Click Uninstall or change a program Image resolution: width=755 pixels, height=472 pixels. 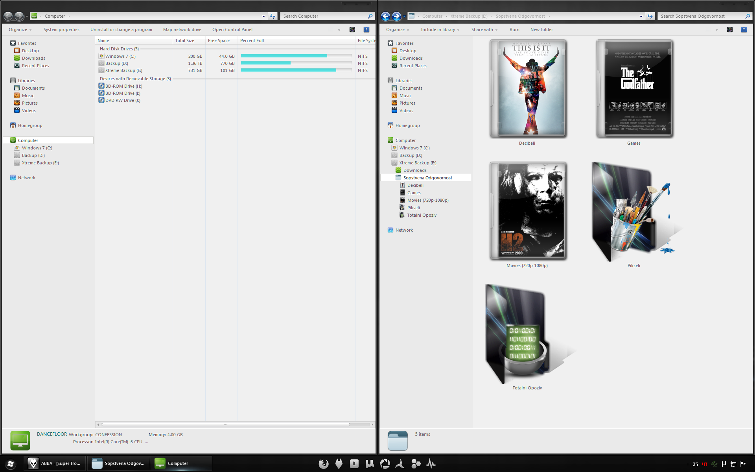(121, 29)
